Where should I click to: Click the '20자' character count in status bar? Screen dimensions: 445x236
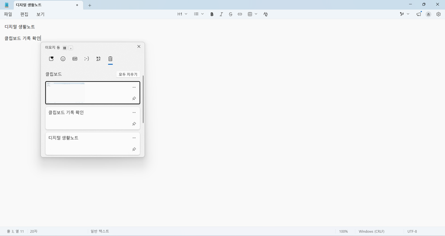33,231
